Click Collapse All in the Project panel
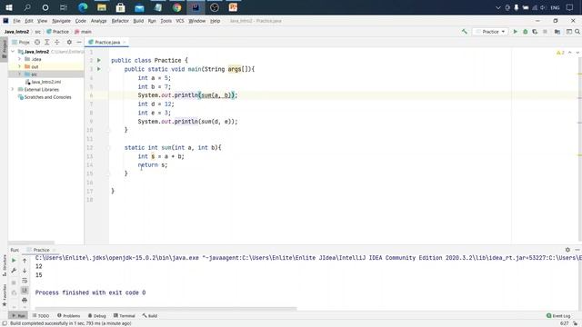The width and height of the screenshot is (582, 327). 57,43
